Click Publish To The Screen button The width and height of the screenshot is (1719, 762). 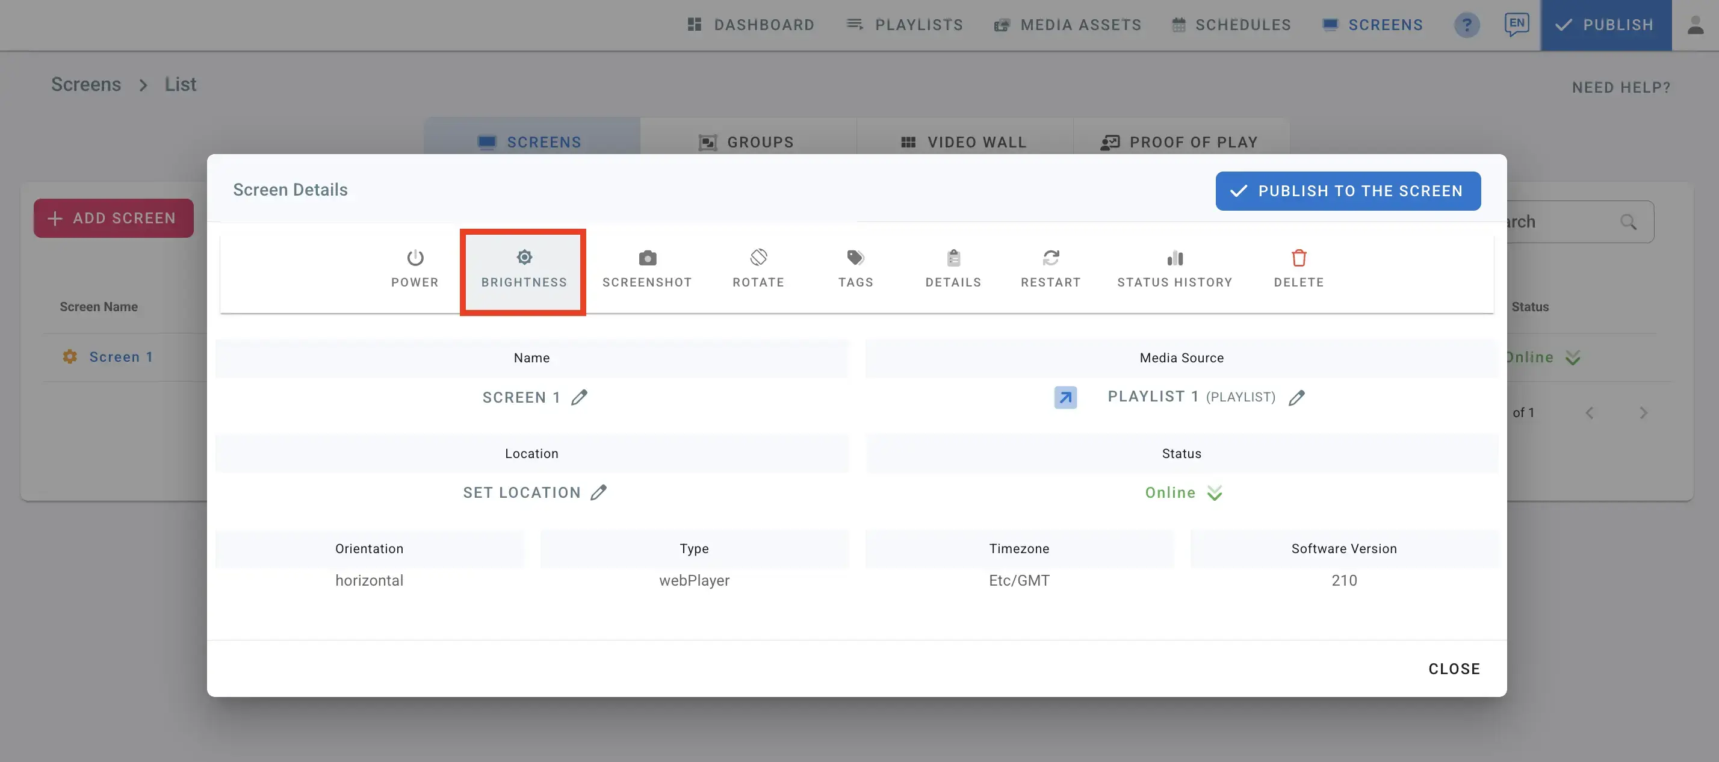click(x=1348, y=191)
